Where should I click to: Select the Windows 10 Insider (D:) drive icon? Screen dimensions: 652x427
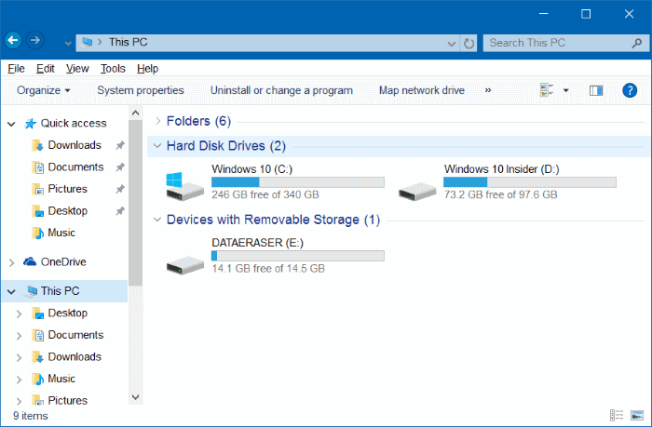coord(417,192)
